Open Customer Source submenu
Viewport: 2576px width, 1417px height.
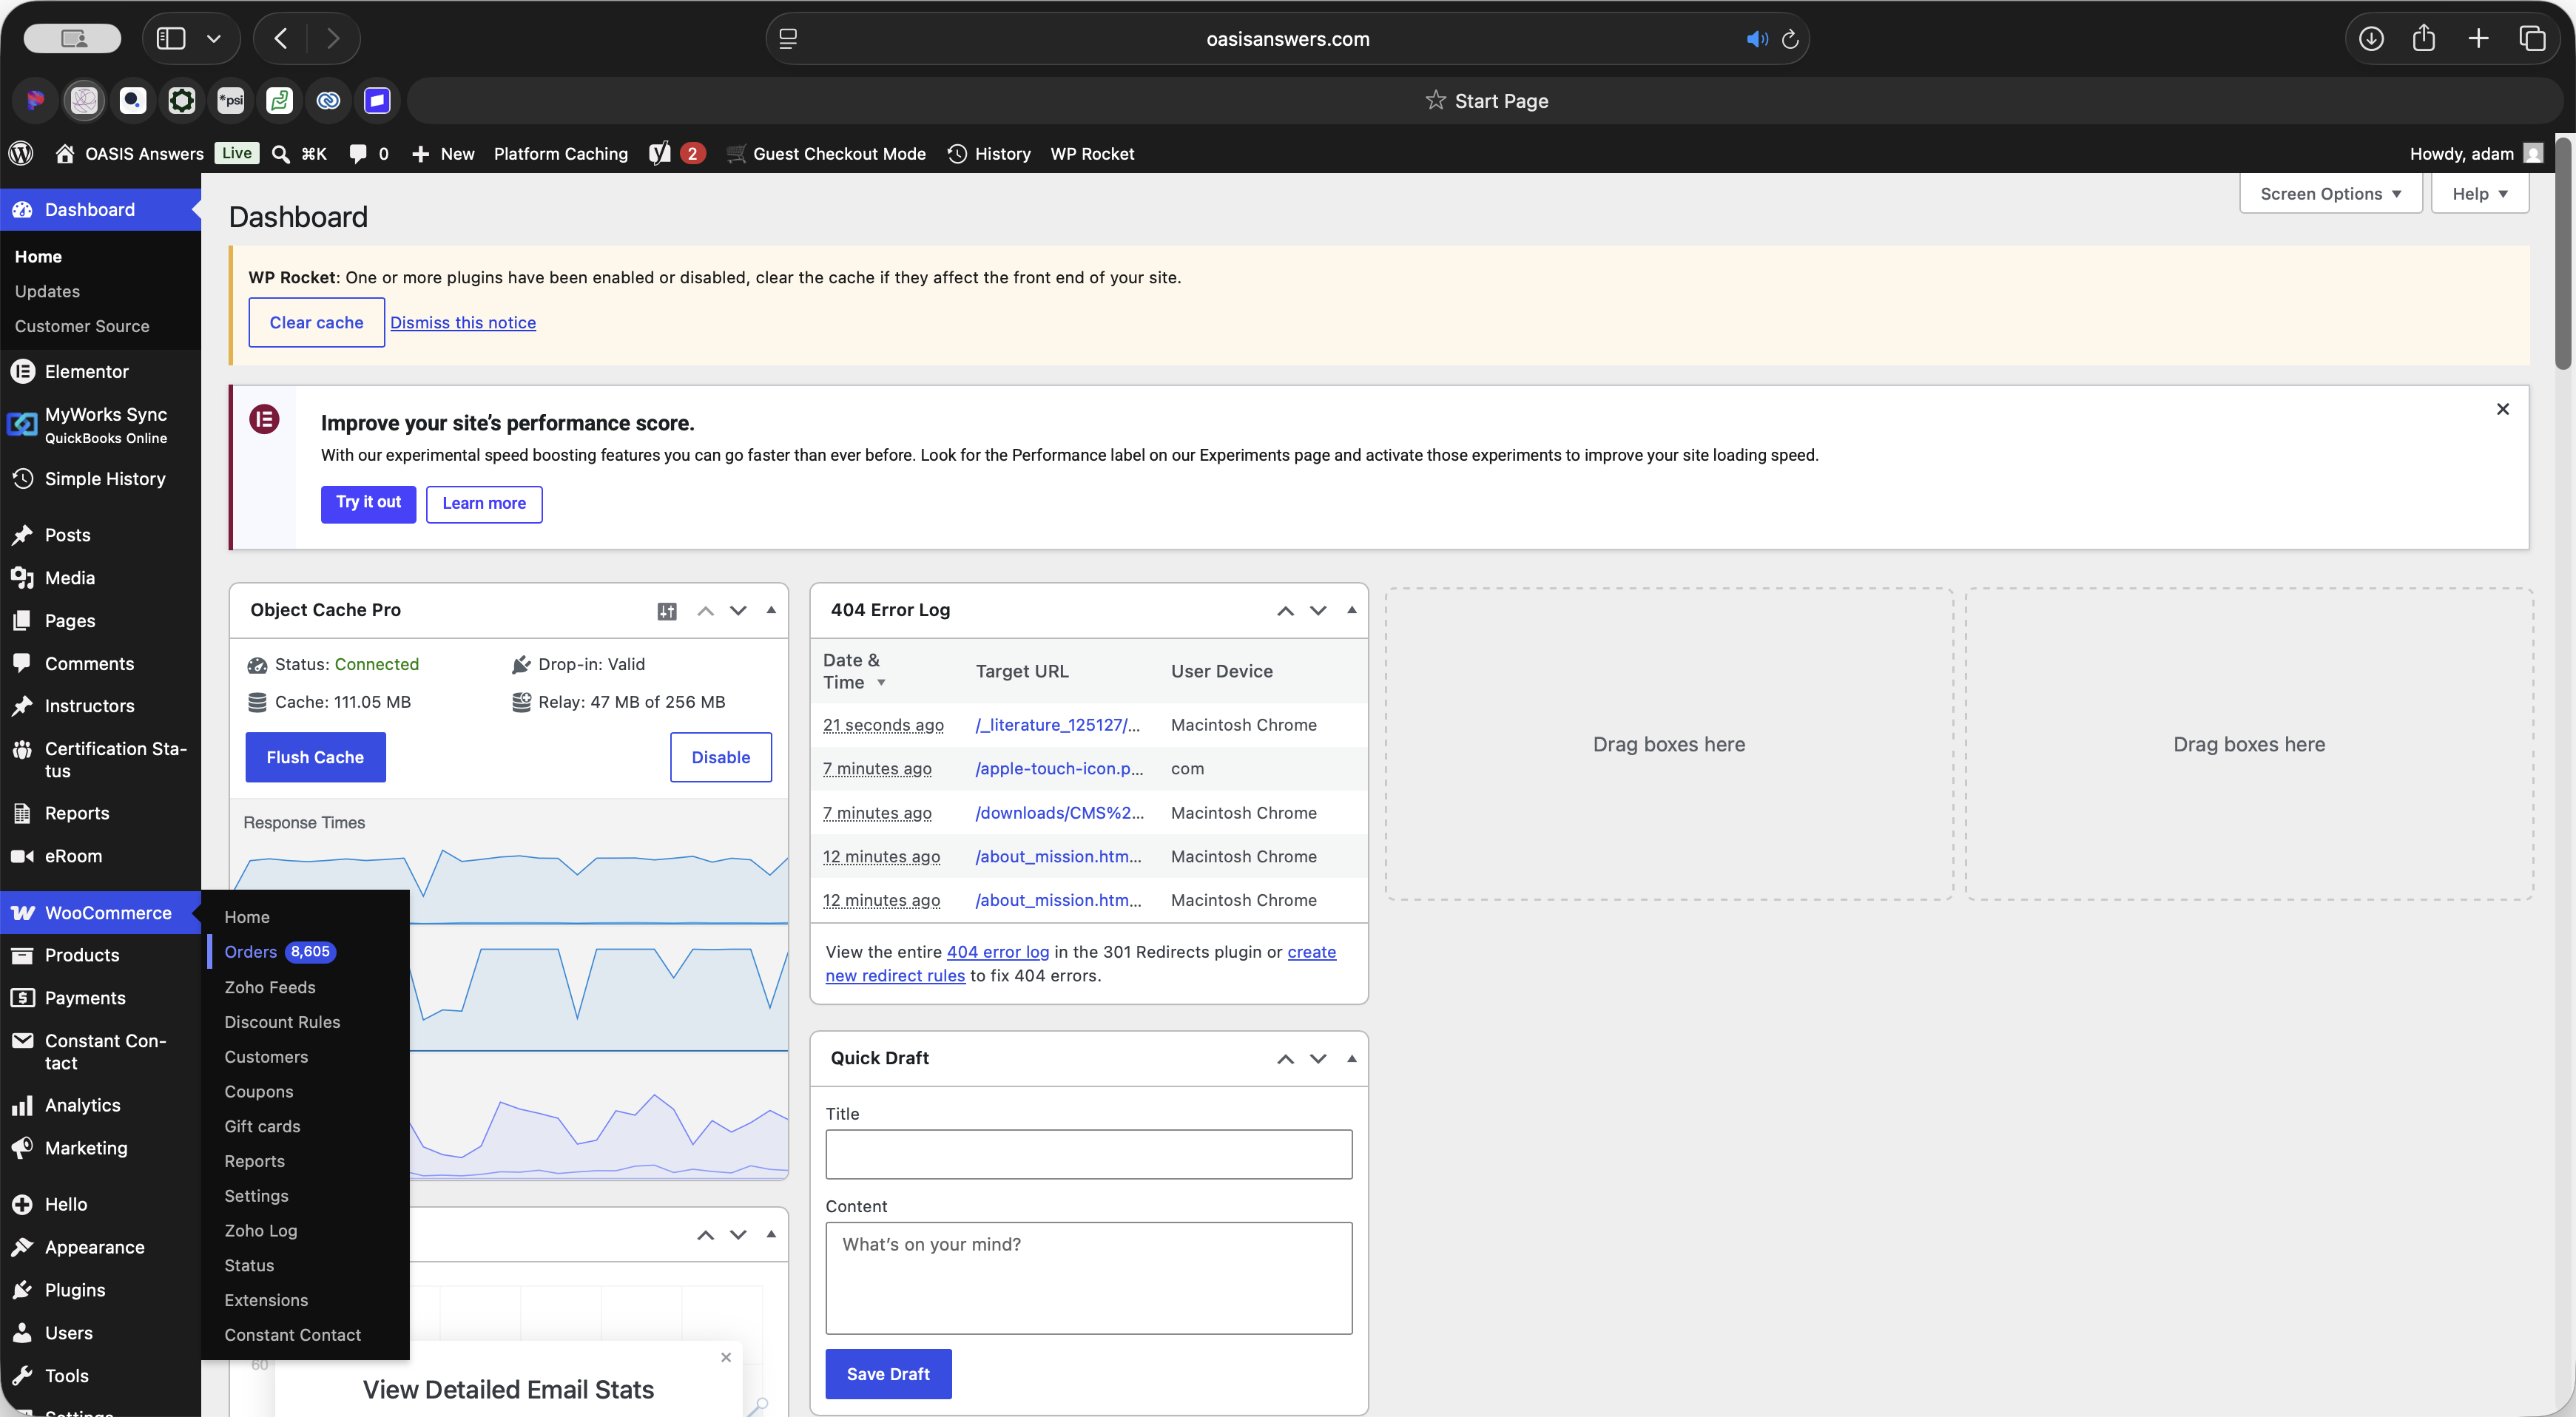tap(82, 326)
